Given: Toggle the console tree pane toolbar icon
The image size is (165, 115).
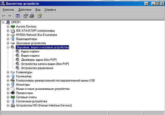Looking at the screenshot, I should click(18, 16).
